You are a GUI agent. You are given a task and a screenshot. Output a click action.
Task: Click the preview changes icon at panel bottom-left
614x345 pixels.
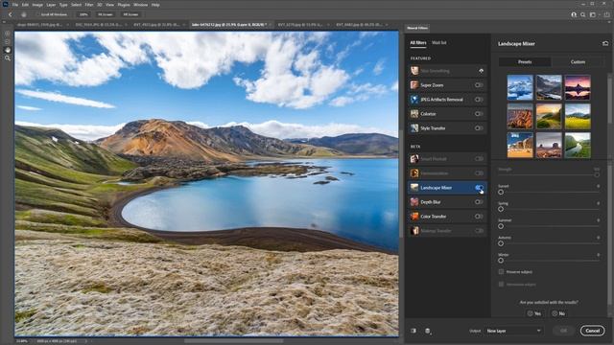coord(413,331)
